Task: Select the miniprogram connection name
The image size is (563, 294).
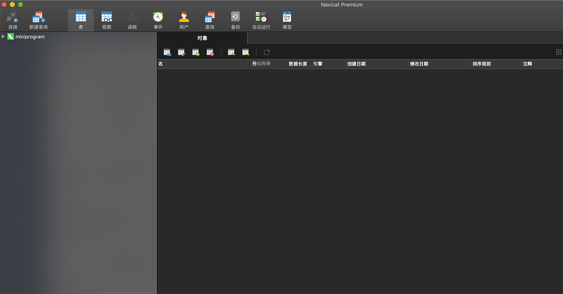Action: click(x=30, y=37)
